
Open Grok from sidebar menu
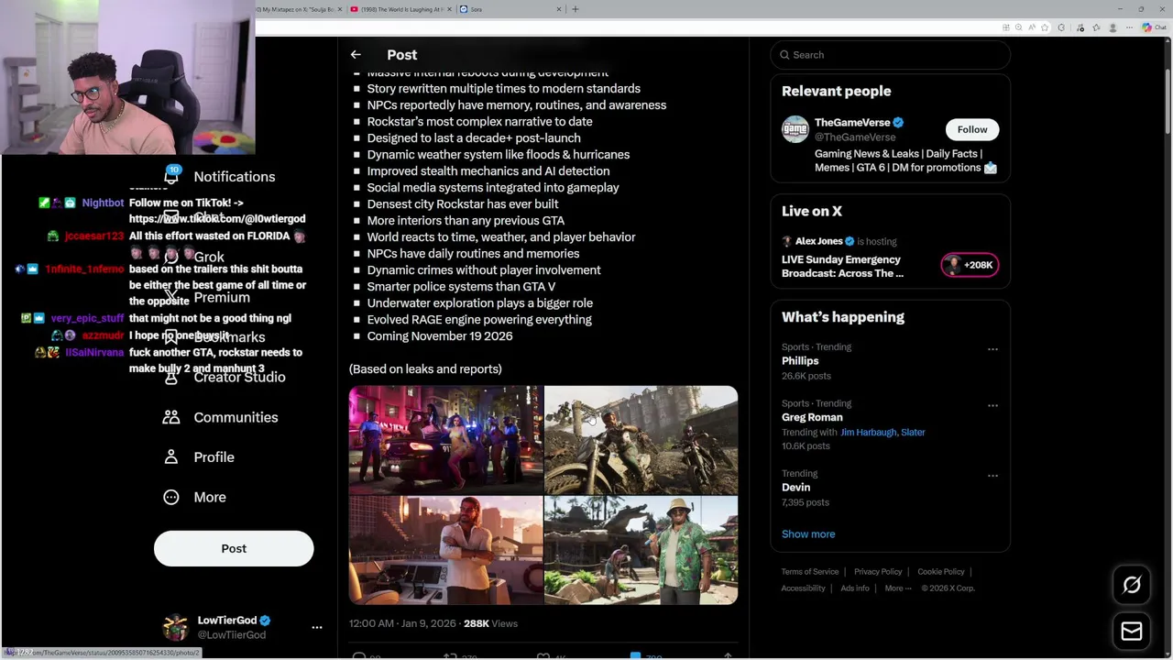pyautogui.click(x=209, y=258)
